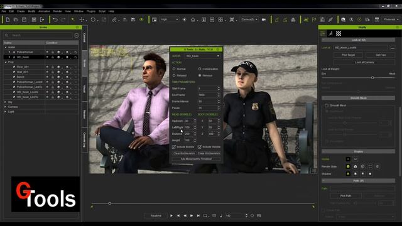
Task: Click the Clear Bobble Anim button
Action: (x=184, y=153)
